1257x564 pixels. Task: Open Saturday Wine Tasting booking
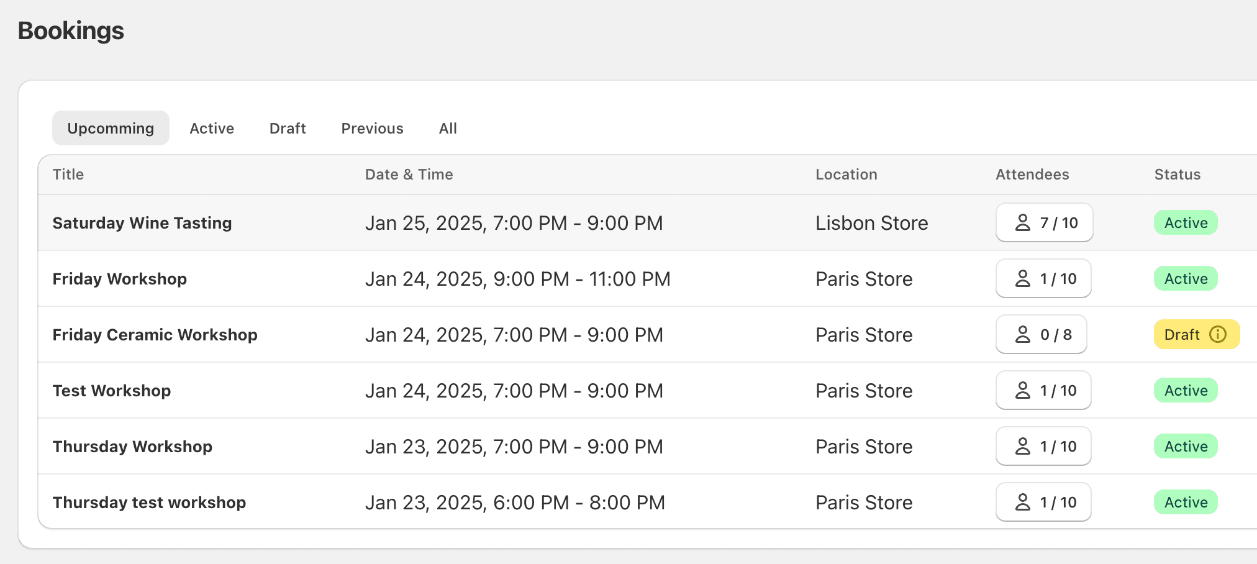pos(142,223)
